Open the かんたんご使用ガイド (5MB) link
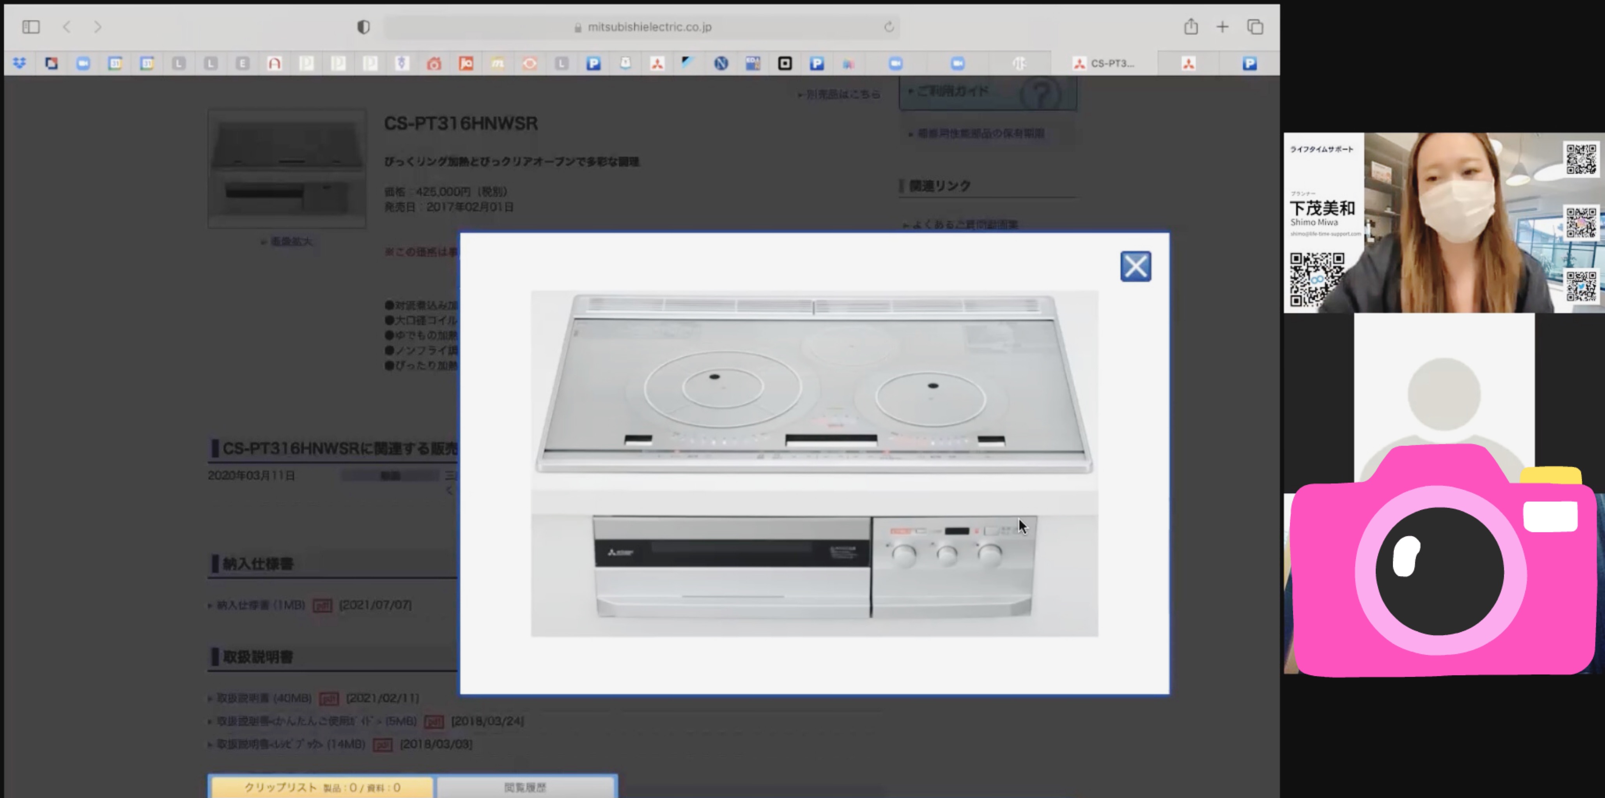This screenshot has height=798, width=1605. click(x=317, y=721)
